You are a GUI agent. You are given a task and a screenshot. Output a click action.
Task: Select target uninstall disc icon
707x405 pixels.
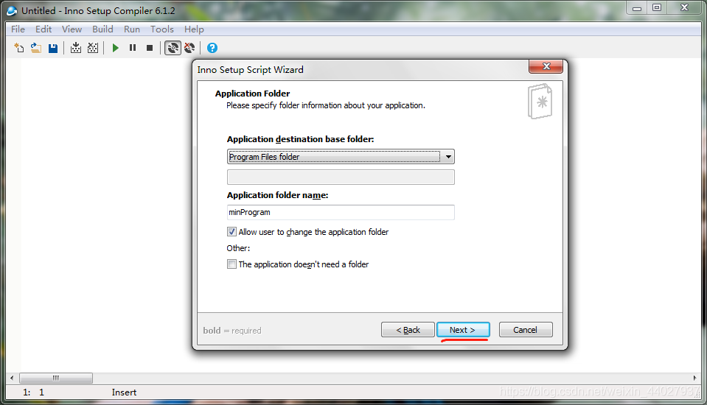tap(189, 48)
